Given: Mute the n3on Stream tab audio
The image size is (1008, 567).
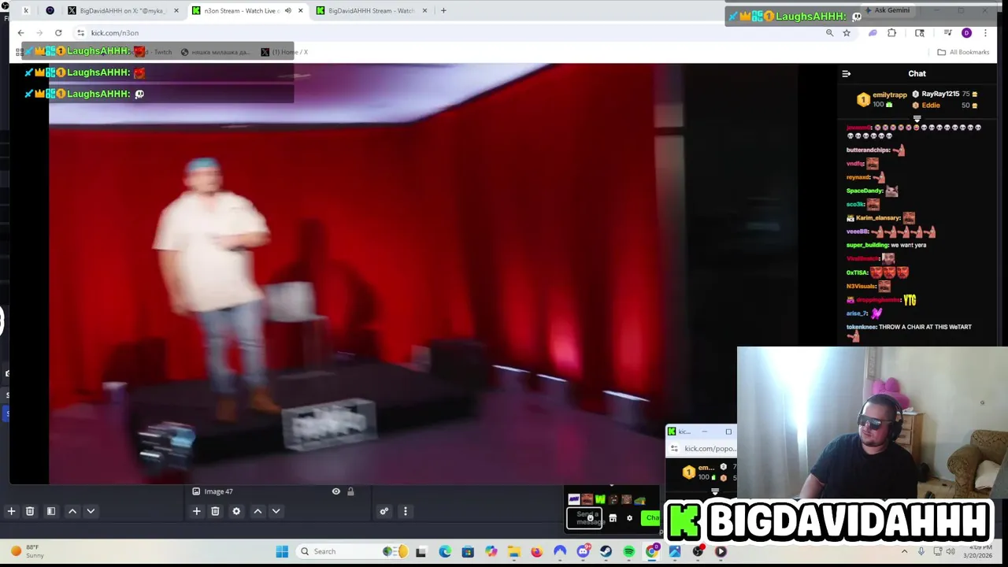Looking at the screenshot, I should coord(287,11).
